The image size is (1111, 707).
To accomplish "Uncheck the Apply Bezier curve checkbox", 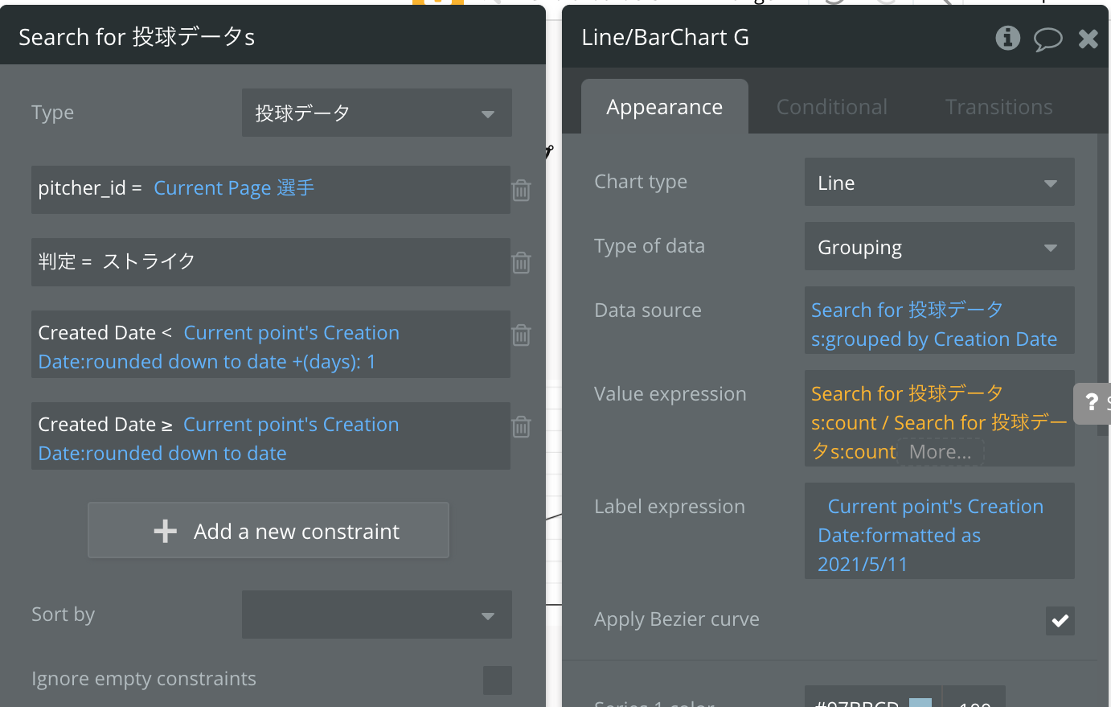I will coord(1060,620).
